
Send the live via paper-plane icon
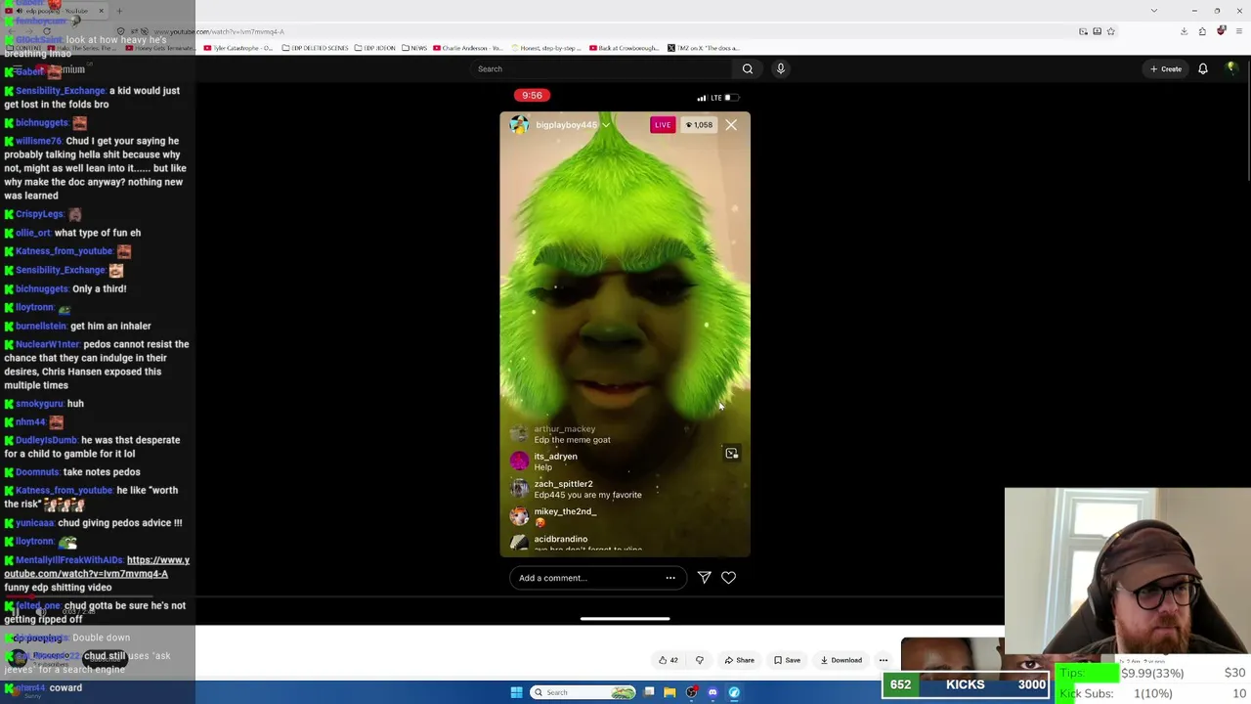pyautogui.click(x=704, y=578)
